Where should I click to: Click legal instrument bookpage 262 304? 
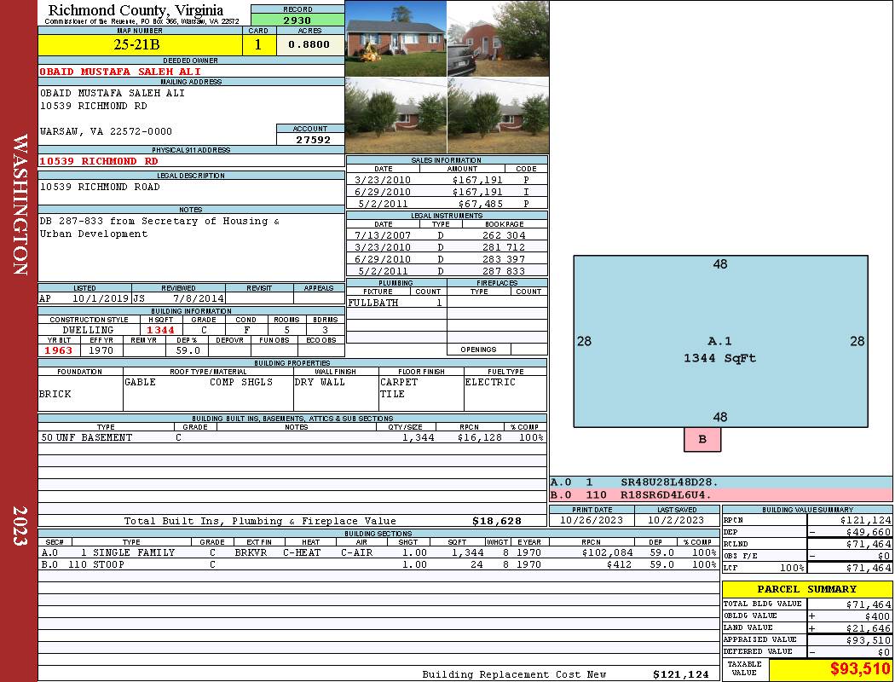[x=504, y=235]
